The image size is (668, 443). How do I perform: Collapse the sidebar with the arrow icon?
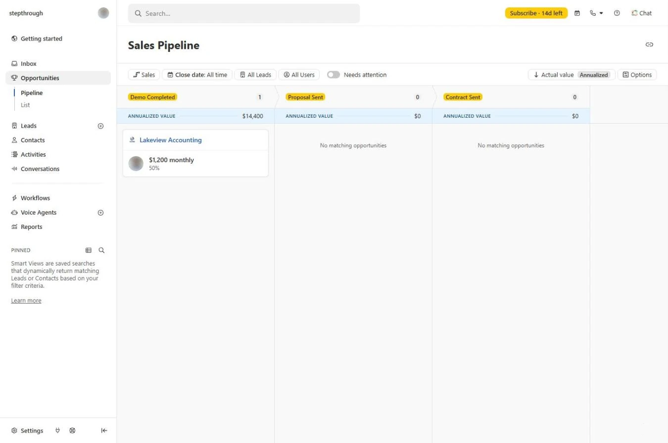tap(104, 431)
